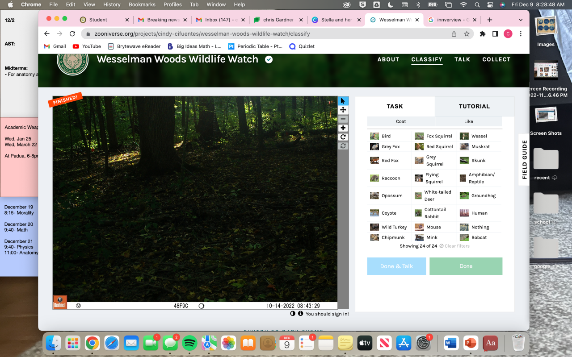Rotate the trail camera image
The height and width of the screenshot is (357, 572).
click(x=343, y=137)
